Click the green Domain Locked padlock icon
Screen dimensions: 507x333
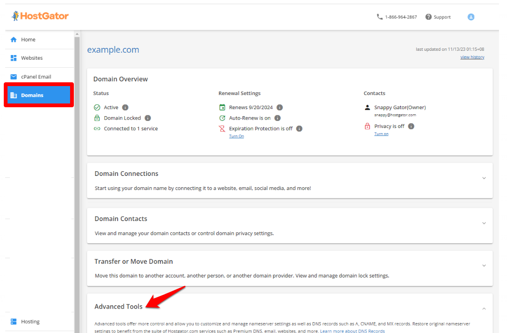tap(97, 118)
